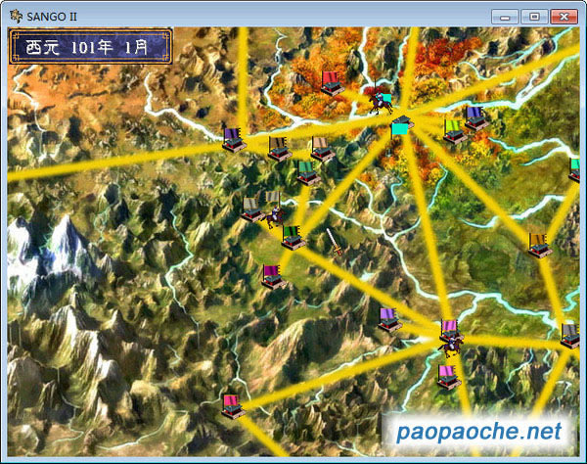Select the lime-green flag city beside the cyan hub
The image size is (587, 464).
click(x=453, y=132)
